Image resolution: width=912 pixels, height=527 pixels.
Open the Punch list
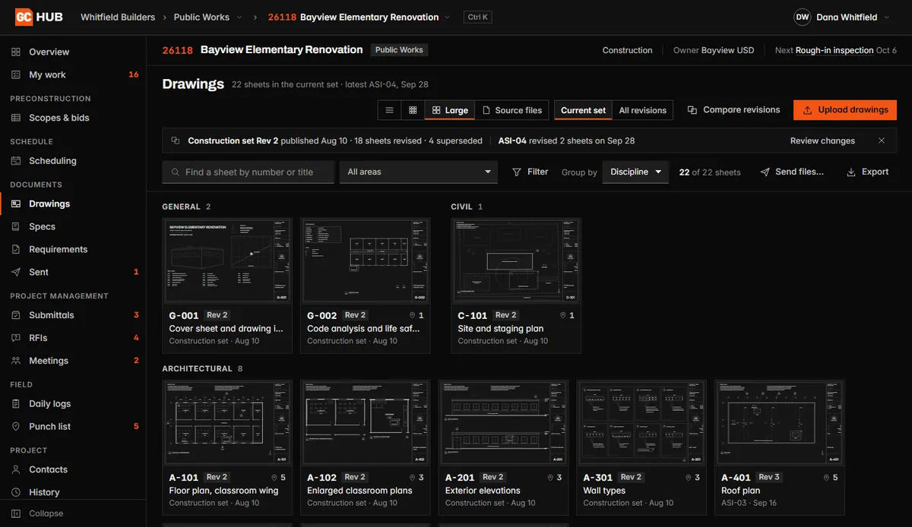(73, 427)
